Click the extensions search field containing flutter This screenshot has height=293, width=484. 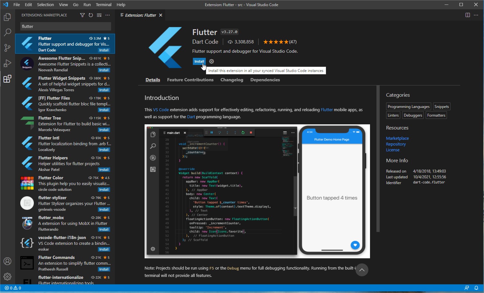tap(66, 26)
